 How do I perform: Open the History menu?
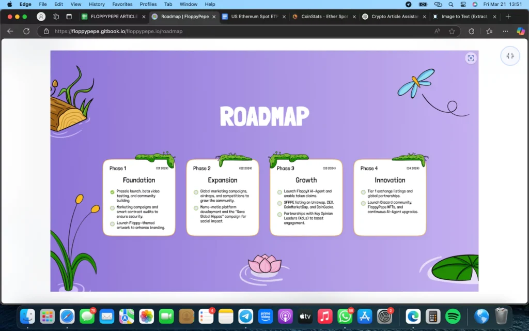pyautogui.click(x=97, y=4)
